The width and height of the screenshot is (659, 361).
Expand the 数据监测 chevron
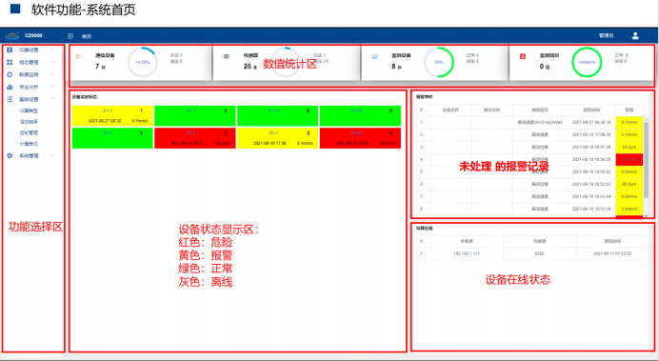coord(53,74)
